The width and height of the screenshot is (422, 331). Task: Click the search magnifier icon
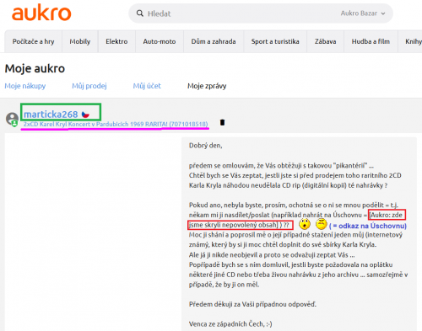tap(140, 13)
